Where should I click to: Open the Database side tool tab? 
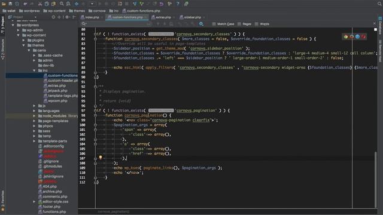point(380,26)
